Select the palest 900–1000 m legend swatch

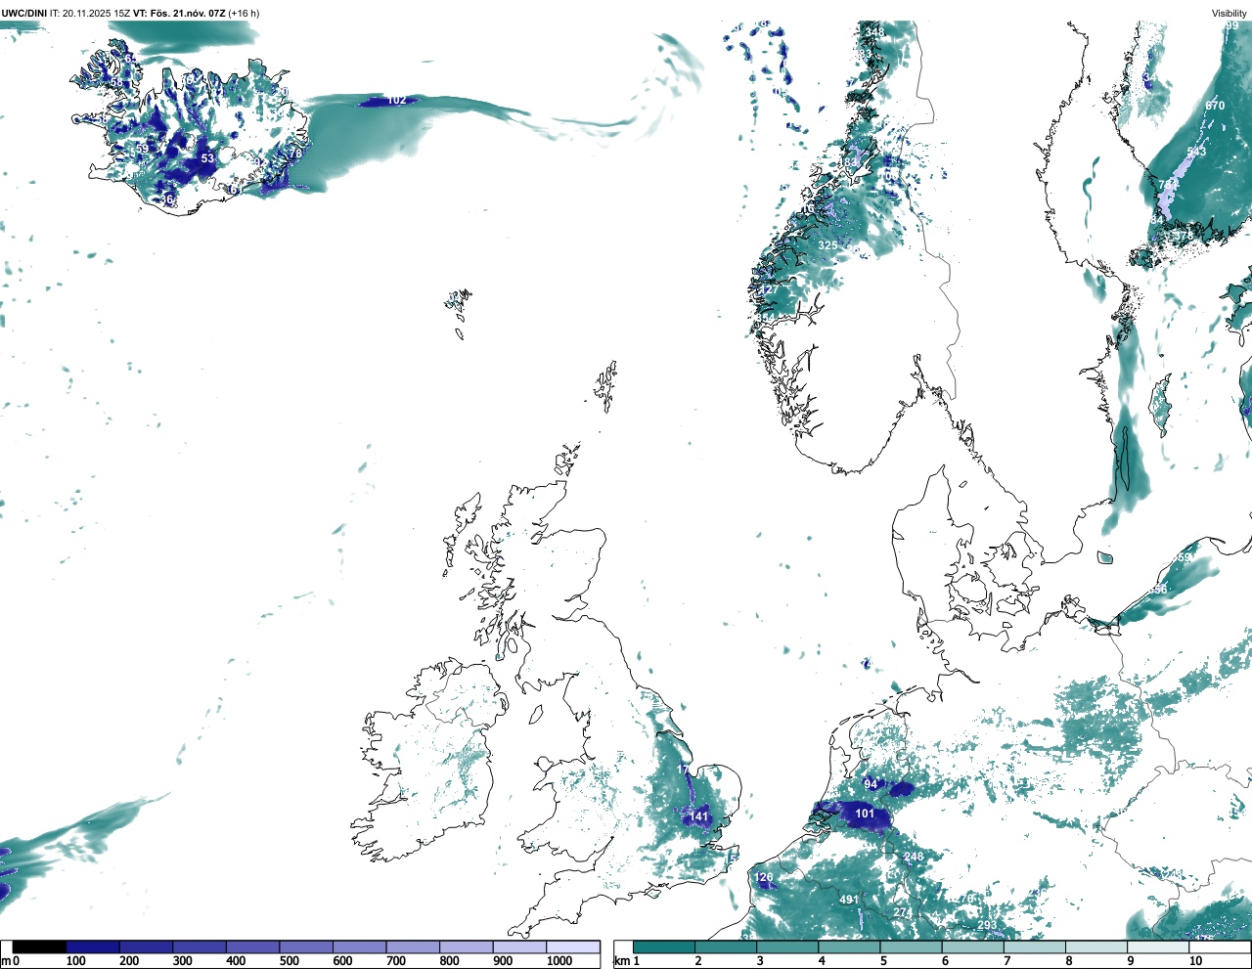tap(518, 947)
